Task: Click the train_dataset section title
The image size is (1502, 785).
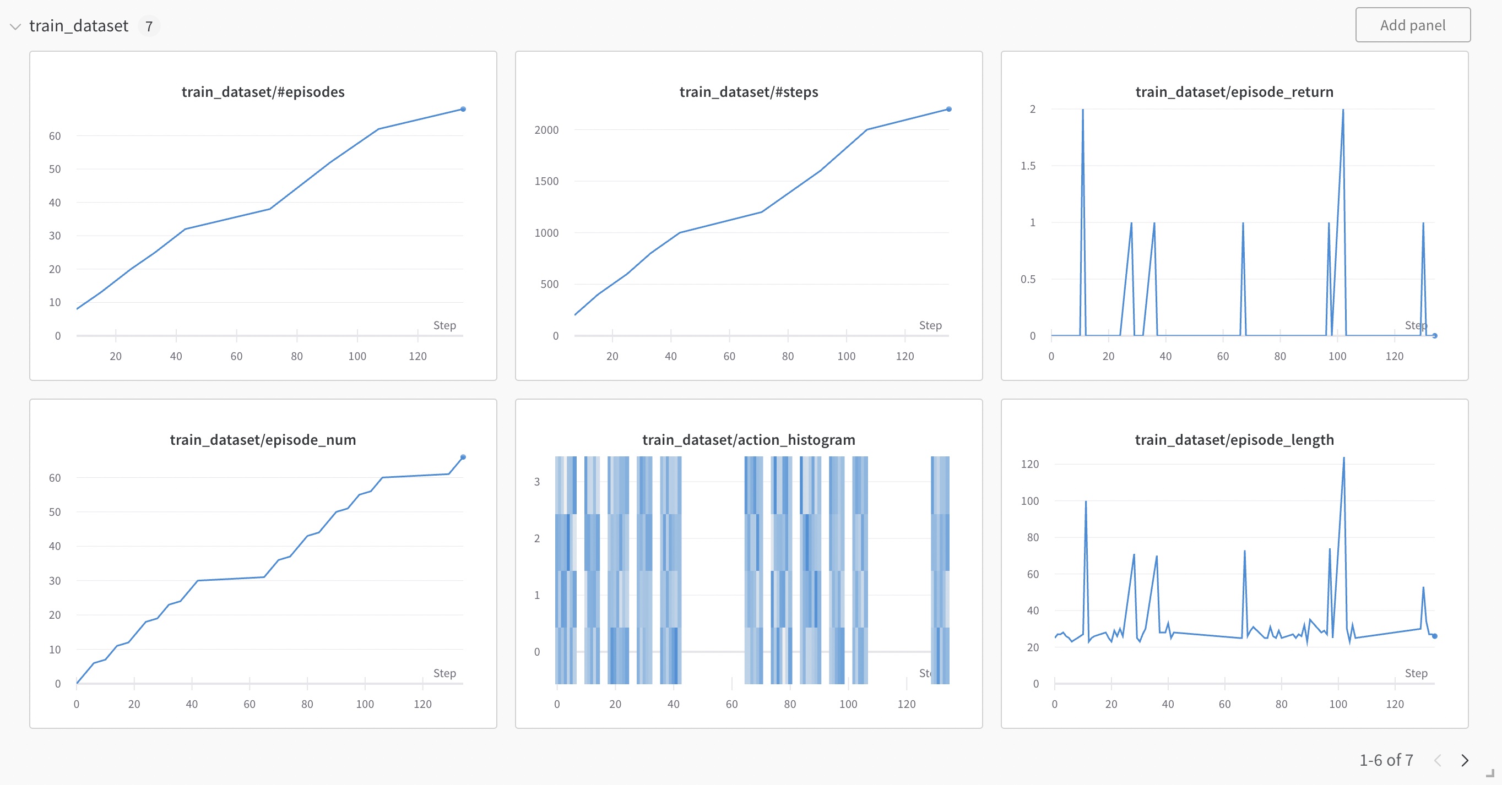Action: (79, 26)
